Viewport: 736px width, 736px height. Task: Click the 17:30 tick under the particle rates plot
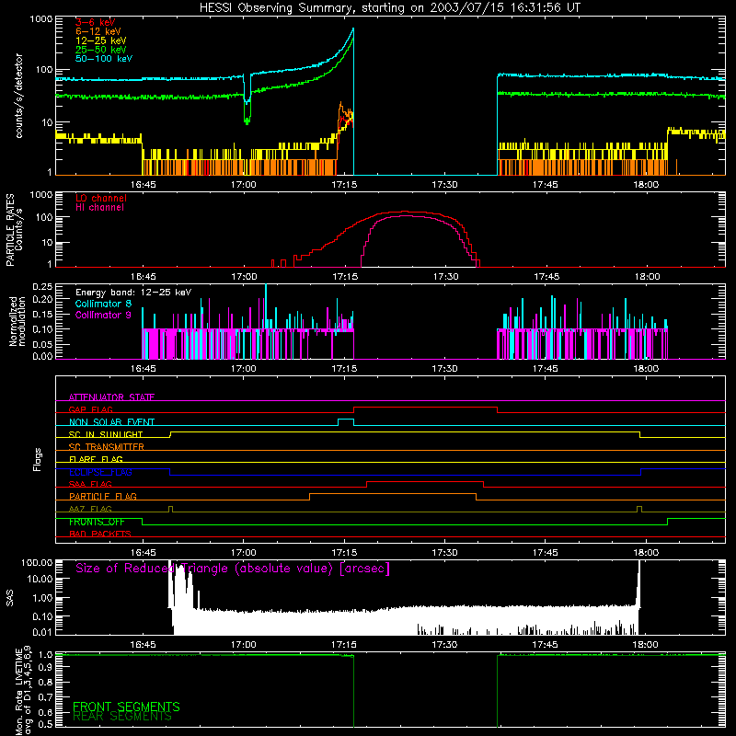pos(445,277)
